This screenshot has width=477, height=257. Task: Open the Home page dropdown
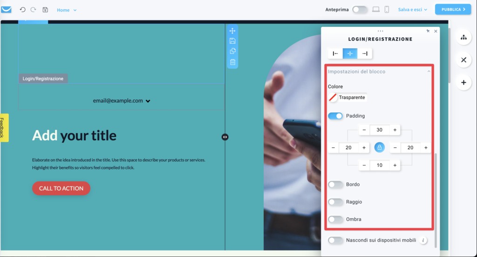pyautogui.click(x=67, y=10)
